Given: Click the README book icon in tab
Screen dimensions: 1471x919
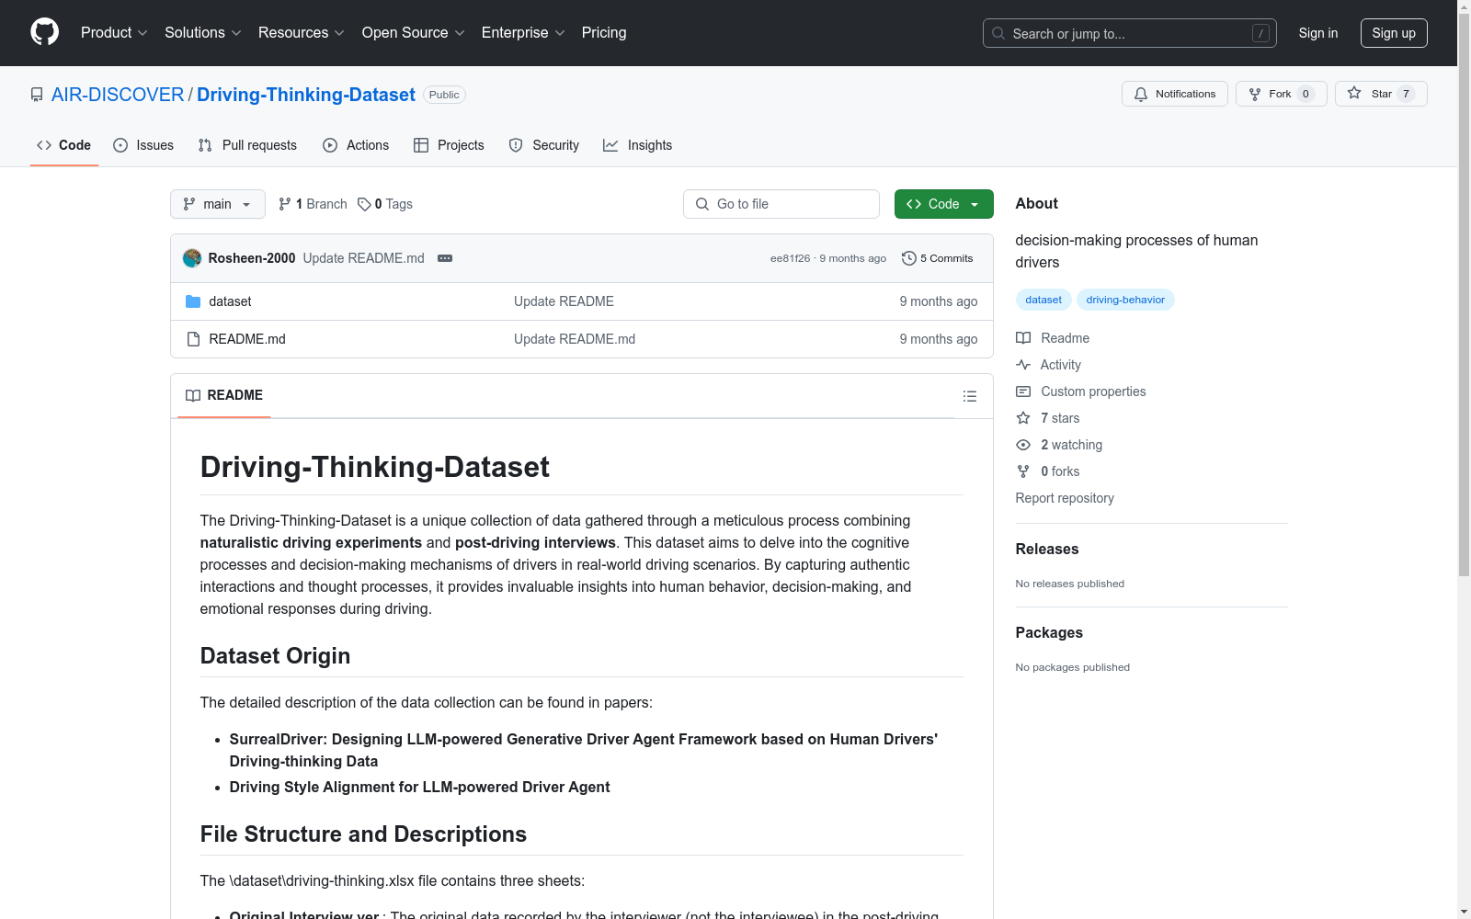Looking at the screenshot, I should pyautogui.click(x=193, y=395).
